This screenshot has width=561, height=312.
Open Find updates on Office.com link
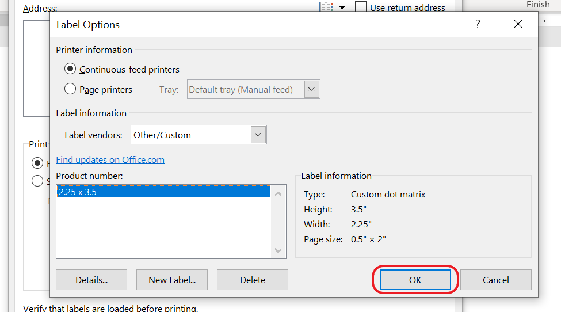(x=110, y=160)
